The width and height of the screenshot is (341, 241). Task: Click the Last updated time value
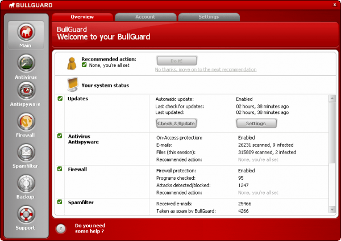click(262, 112)
